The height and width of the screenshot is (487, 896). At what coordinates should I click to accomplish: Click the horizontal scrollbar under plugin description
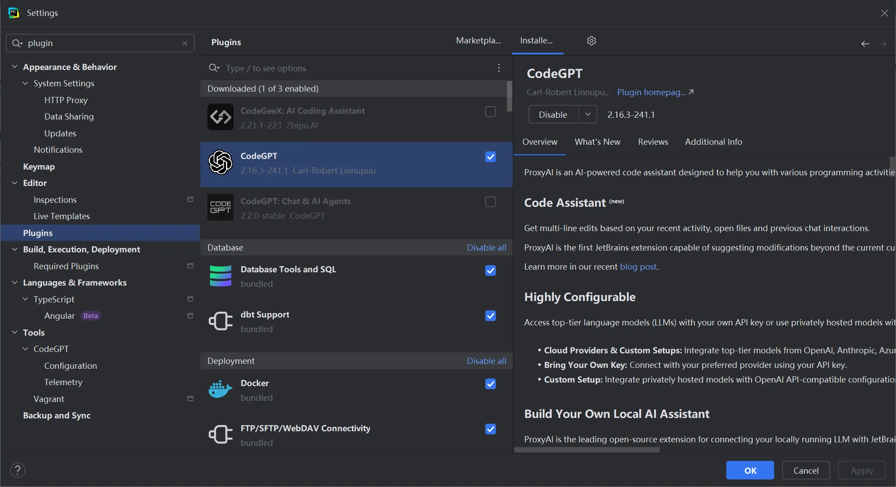tap(587, 450)
